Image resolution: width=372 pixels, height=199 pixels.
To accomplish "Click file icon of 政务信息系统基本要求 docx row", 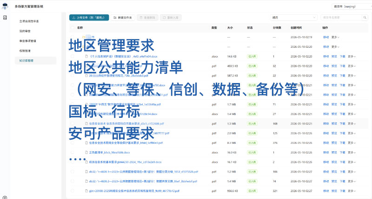I will point(86,162).
